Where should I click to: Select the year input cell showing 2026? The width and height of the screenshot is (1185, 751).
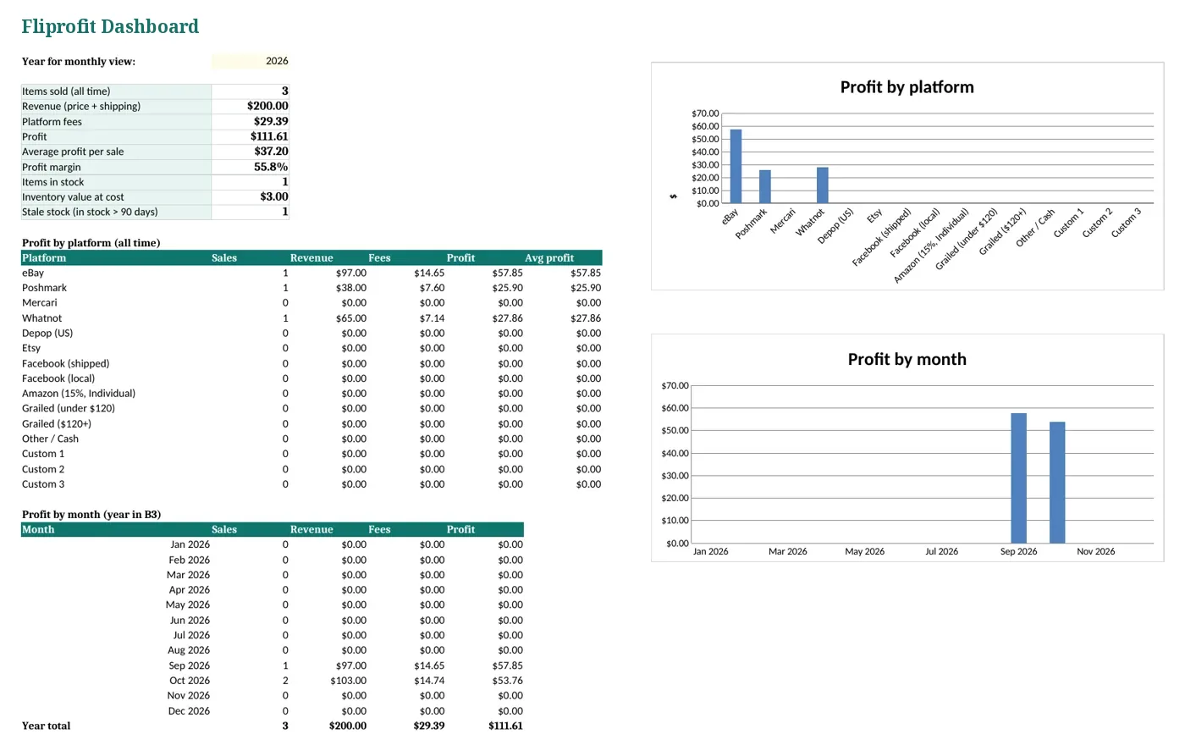251,61
